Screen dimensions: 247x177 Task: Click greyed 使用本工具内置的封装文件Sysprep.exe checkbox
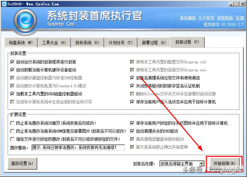point(132,70)
